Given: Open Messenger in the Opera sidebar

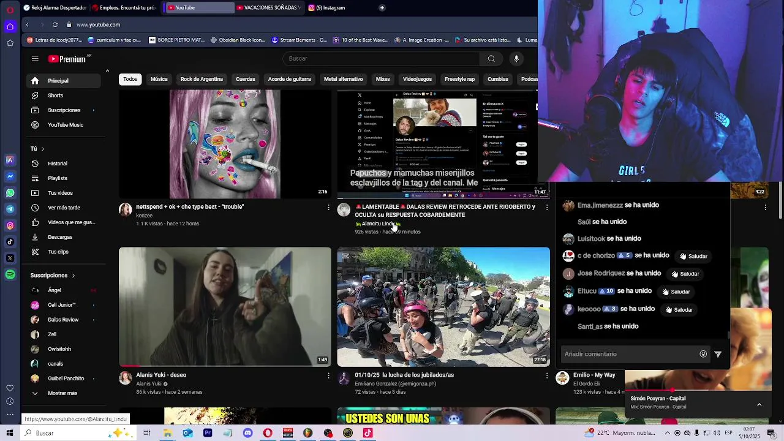Looking at the screenshot, I should pos(10,176).
